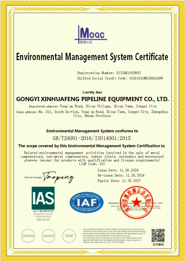Click the Expiry Date 11.25.2027 line
This screenshot has width=185, height=261.
119,181
